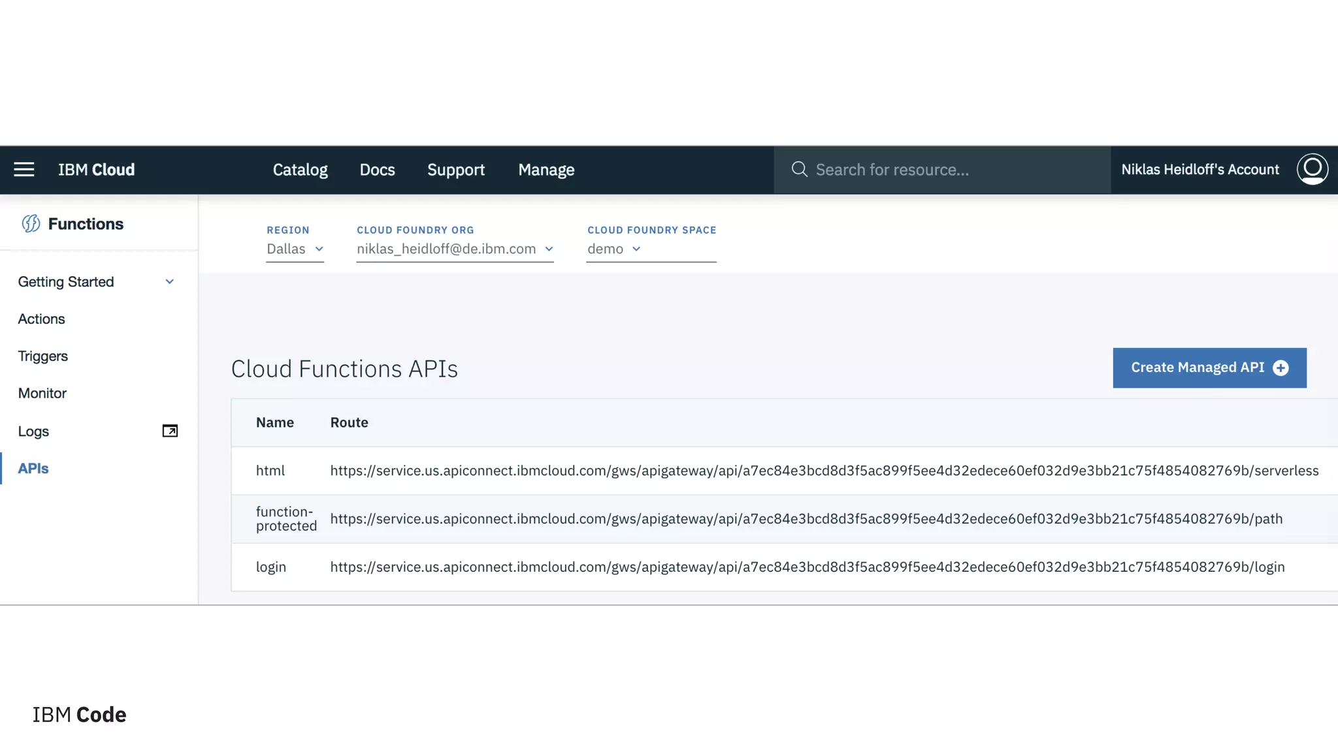
Task: Click the plus icon on Create Managed API
Action: (1281, 368)
